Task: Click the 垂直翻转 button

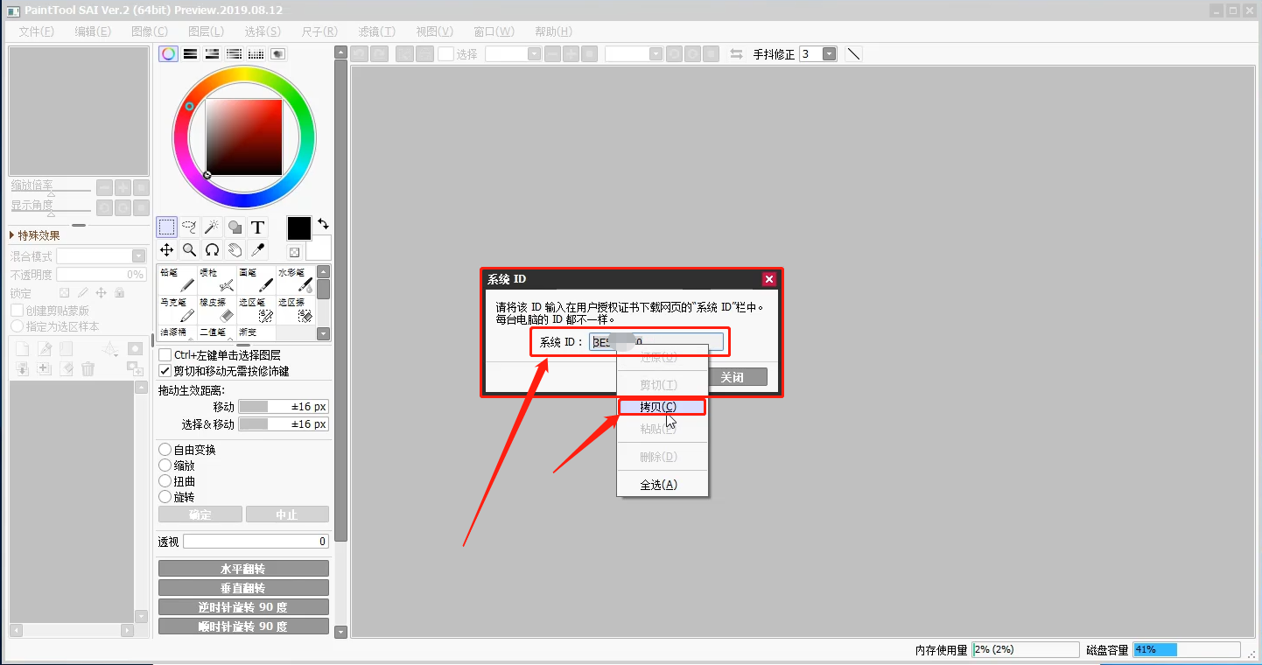Action: click(x=243, y=588)
